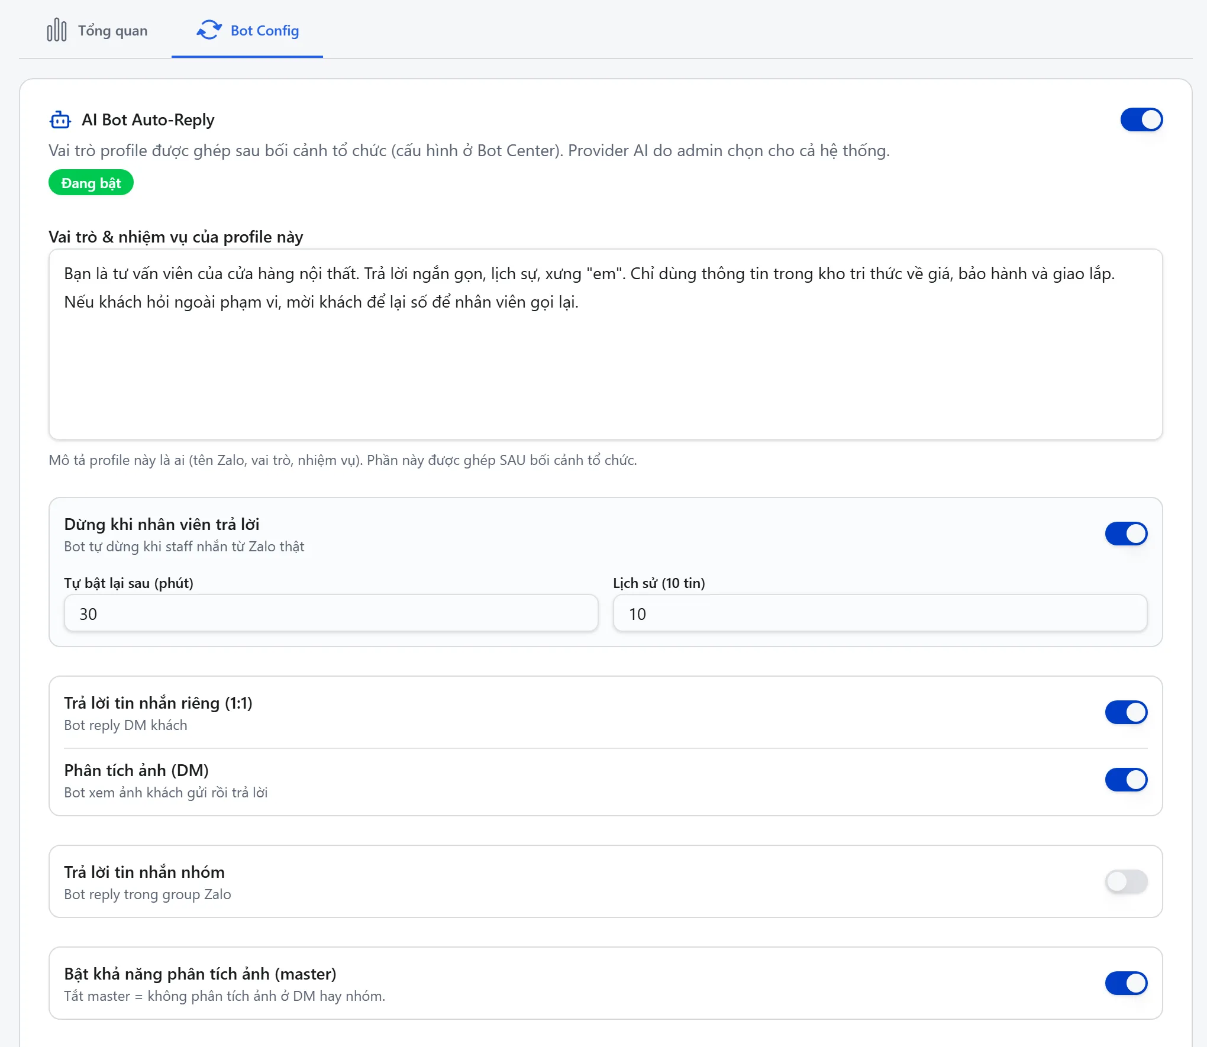Screen dimensions: 1207x1047
Task: Click the Tự bật lại sau (phút) field
Action: pos(331,613)
